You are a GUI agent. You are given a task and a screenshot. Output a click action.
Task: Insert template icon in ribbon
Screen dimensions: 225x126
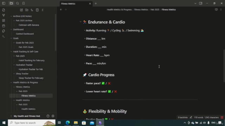4,31
